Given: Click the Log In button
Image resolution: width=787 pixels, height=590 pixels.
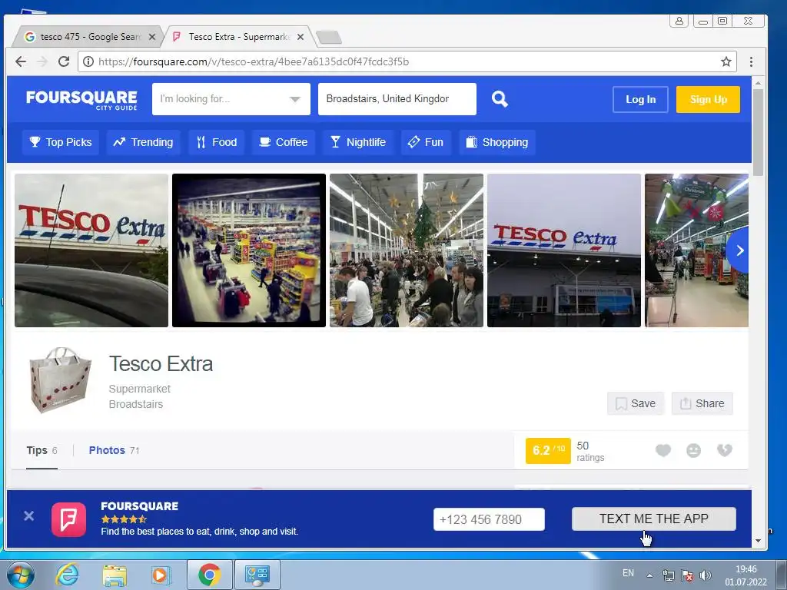Looking at the screenshot, I should click(x=640, y=99).
